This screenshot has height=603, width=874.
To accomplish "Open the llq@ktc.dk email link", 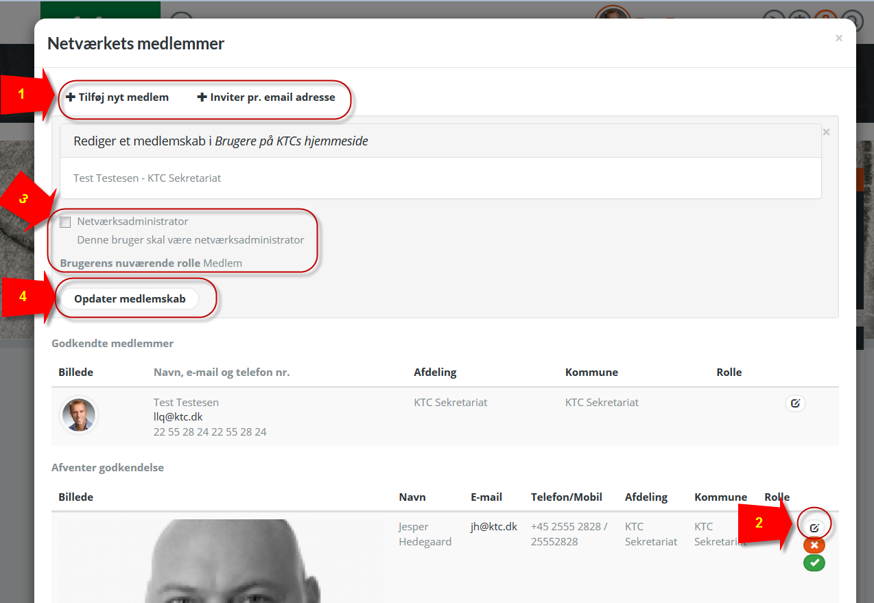I will pos(178,416).
